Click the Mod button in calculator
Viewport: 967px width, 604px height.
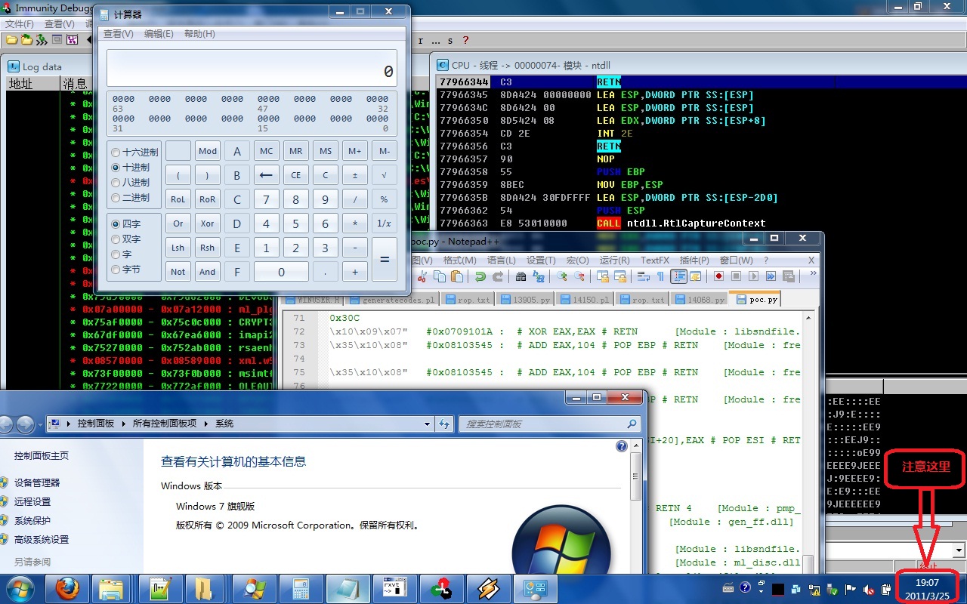[208, 151]
